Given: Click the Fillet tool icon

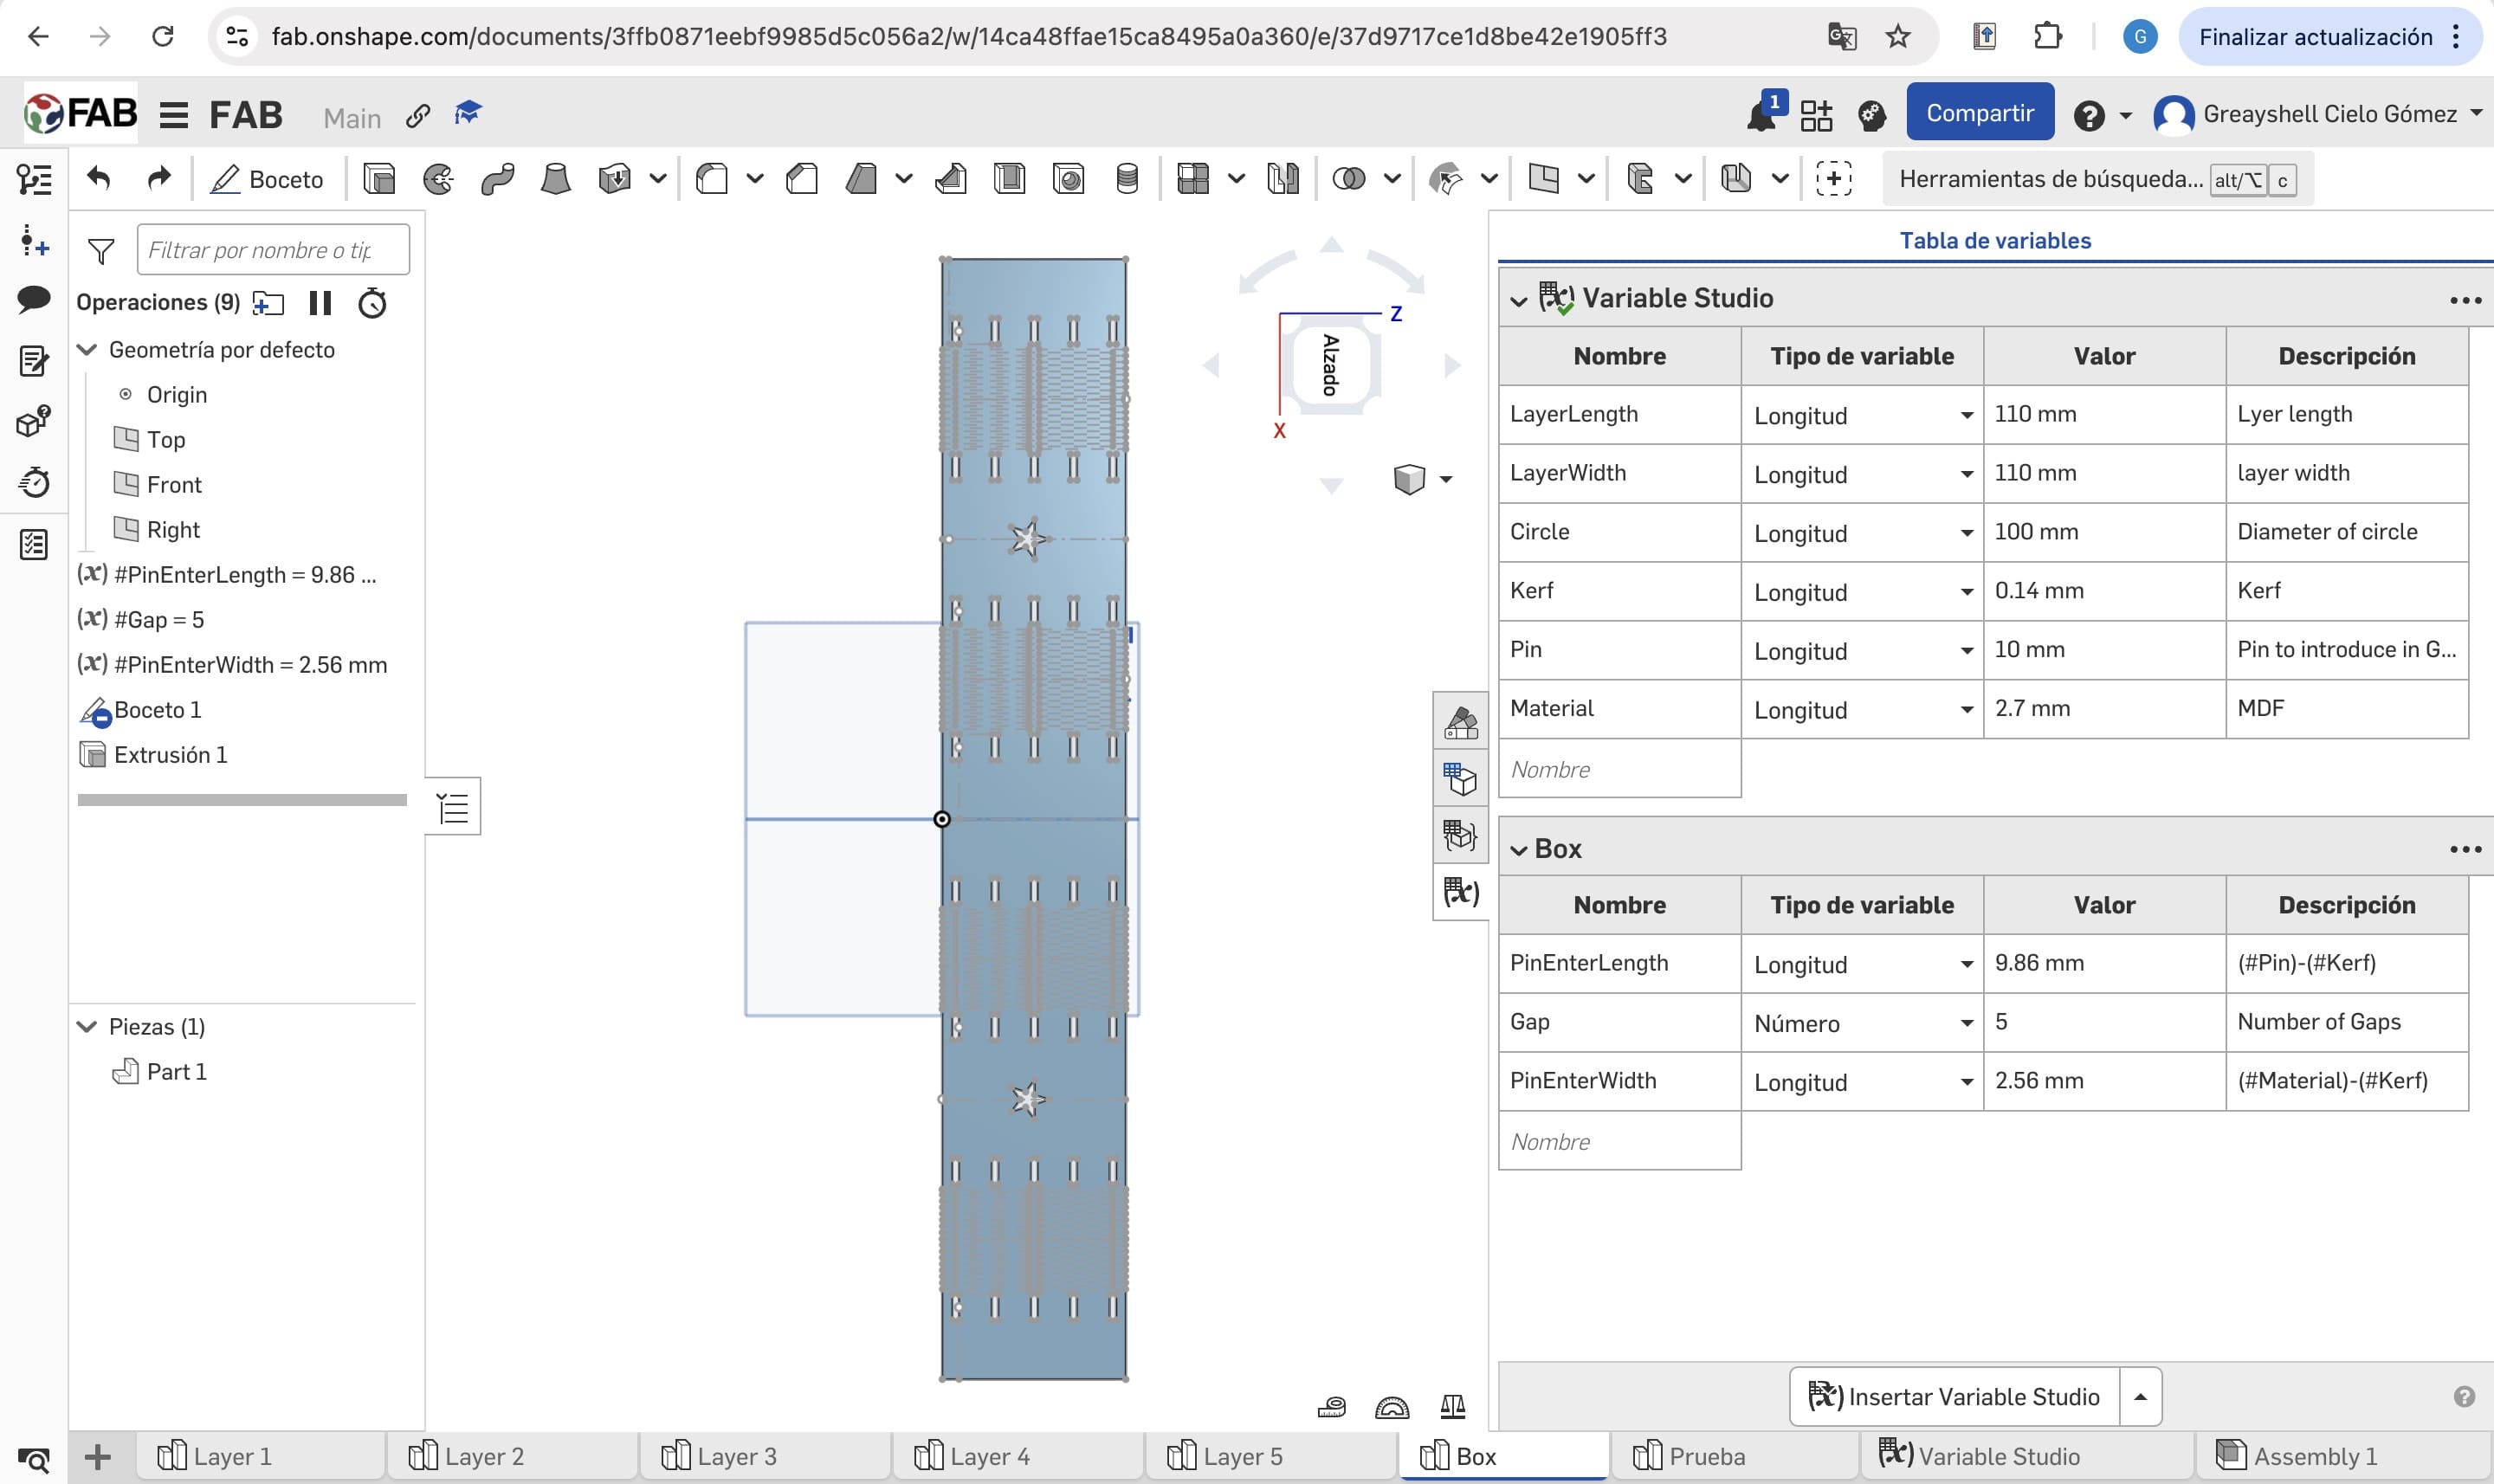Looking at the screenshot, I should coord(712,179).
